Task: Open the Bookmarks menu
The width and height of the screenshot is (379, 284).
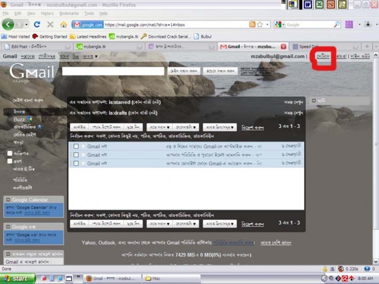Action: tap(69, 14)
